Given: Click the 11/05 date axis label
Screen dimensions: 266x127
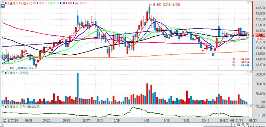Looking at the screenshot, I should coord(146,120).
